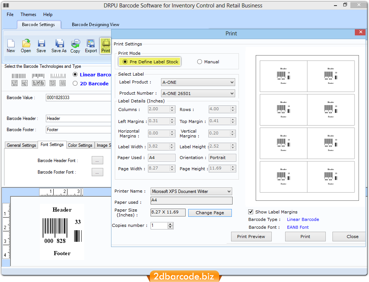Open a file with the Open icon
The width and height of the screenshot is (369, 282).
pyautogui.click(x=26, y=46)
